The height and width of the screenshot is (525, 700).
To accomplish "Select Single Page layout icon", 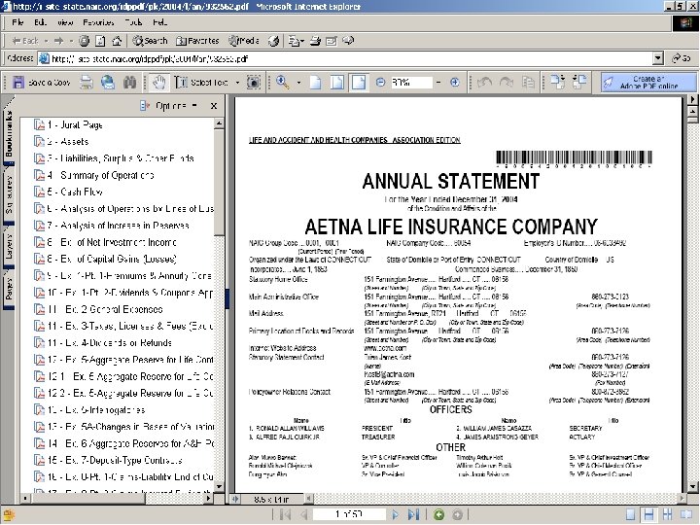I will point(630,514).
